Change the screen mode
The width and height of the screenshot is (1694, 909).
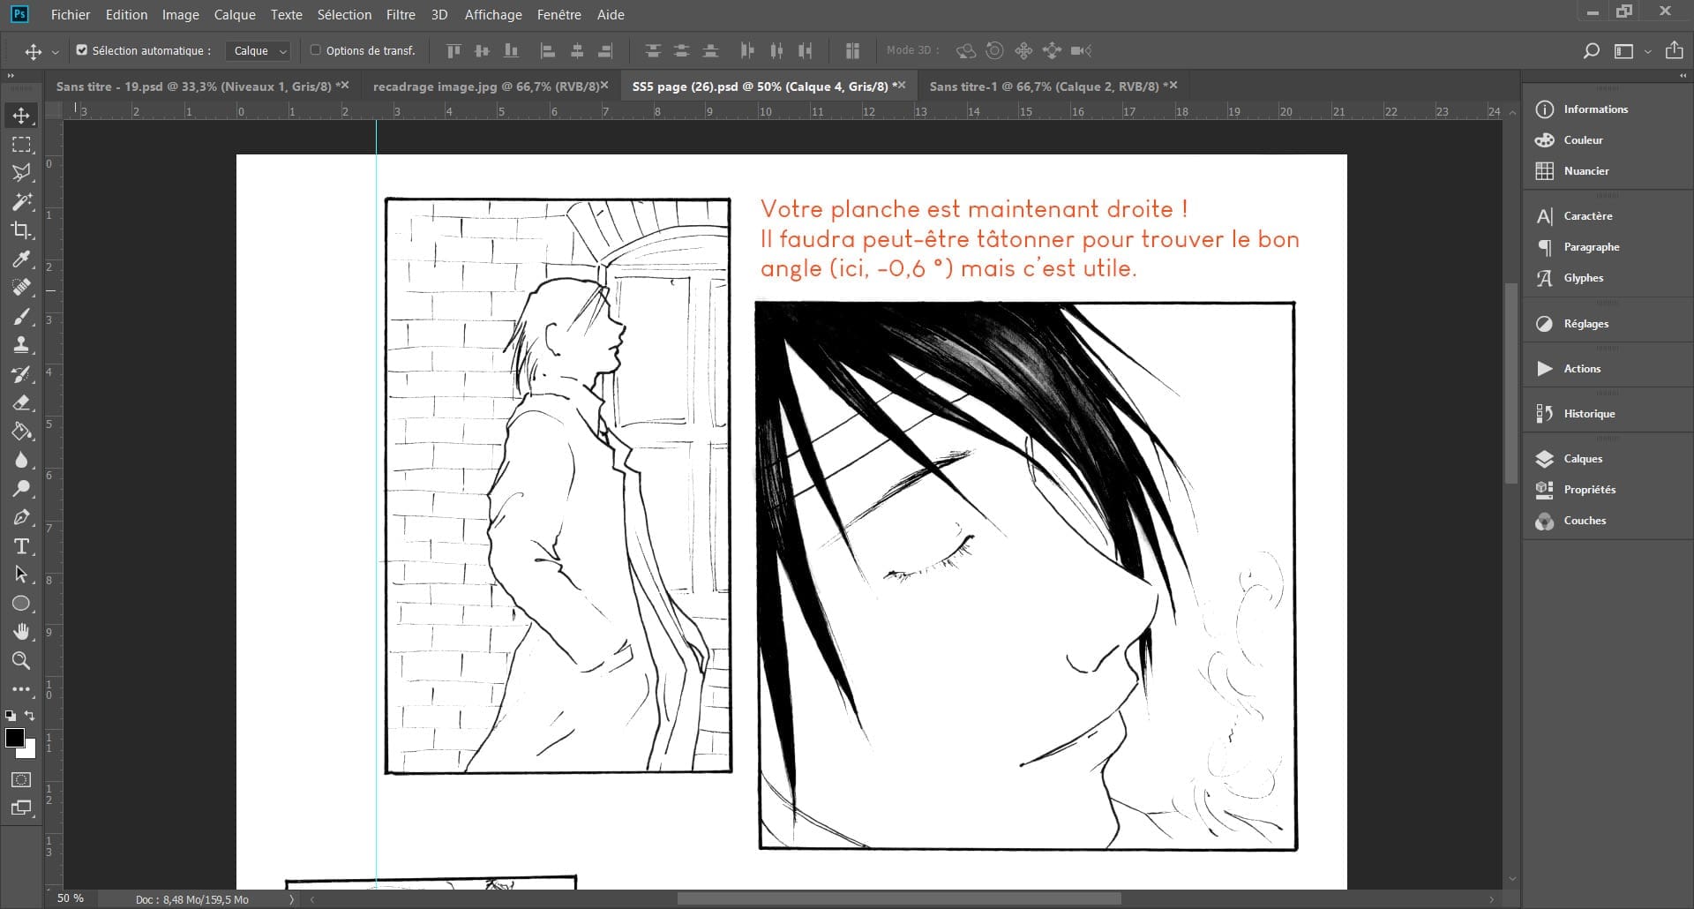pos(22,808)
